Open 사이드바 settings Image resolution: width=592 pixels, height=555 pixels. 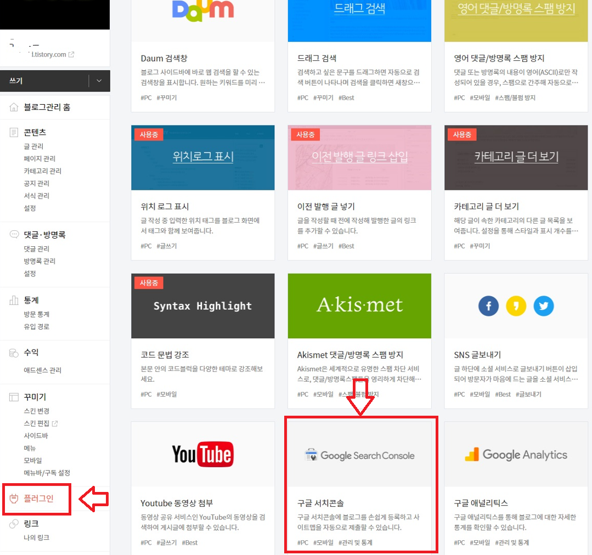[x=36, y=436]
